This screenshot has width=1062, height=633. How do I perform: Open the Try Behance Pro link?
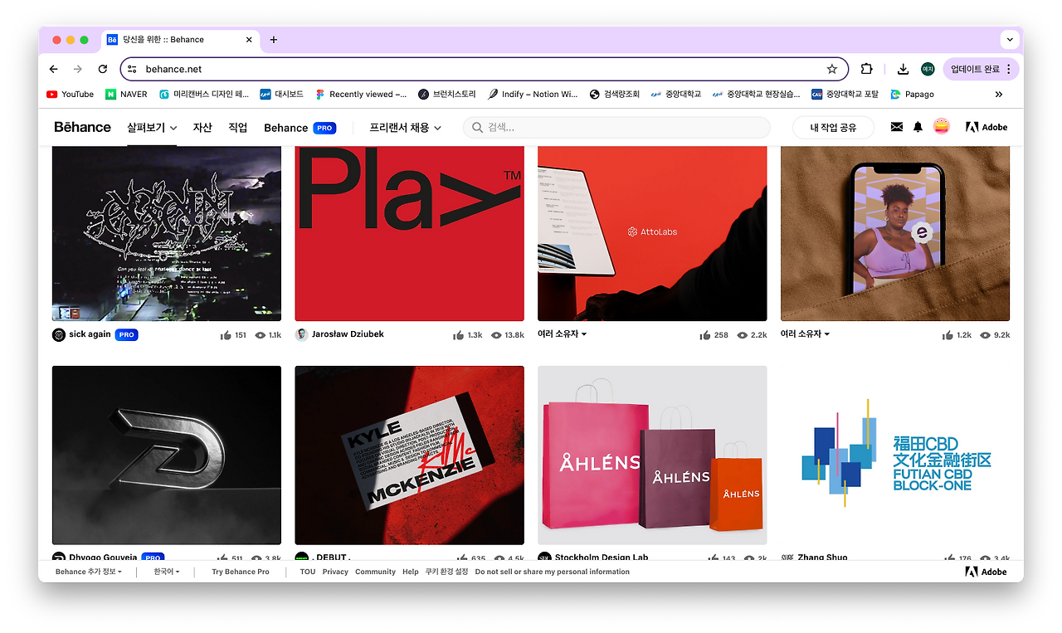(240, 572)
